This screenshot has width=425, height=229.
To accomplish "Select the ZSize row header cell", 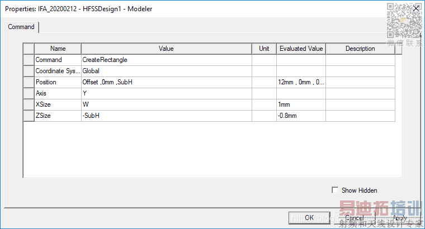I will click(29, 116).
